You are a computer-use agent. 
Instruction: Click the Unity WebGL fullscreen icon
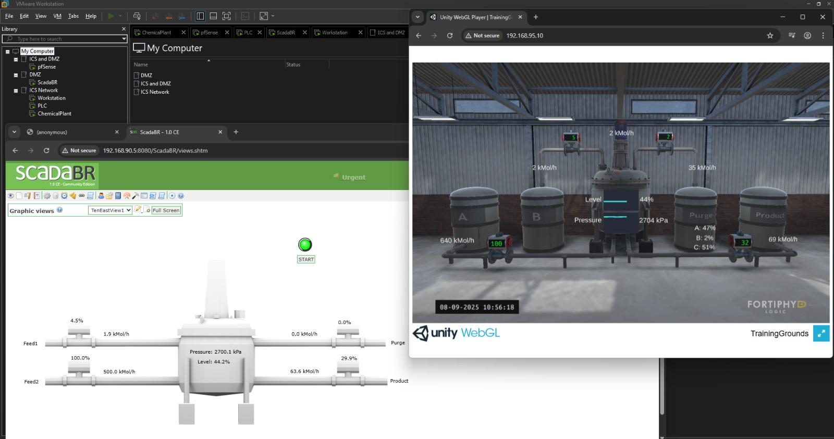click(821, 333)
